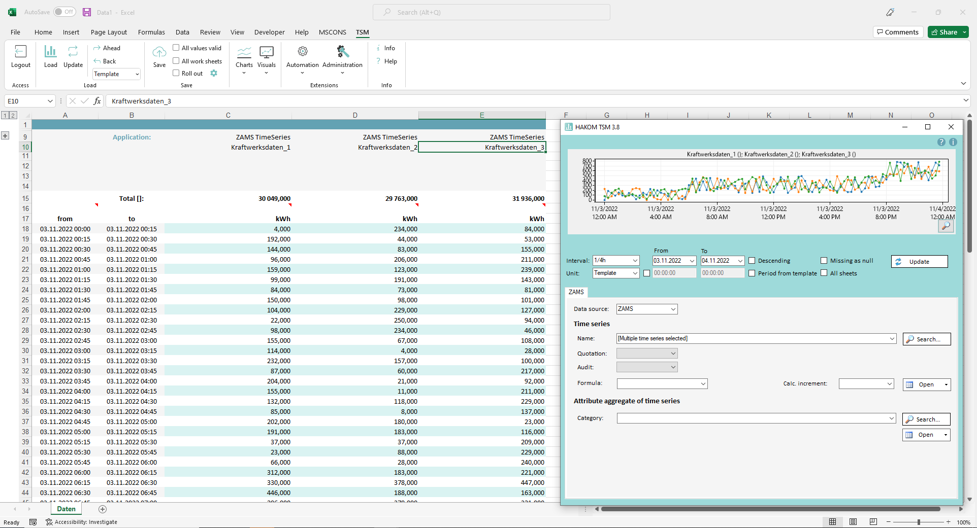
Task: Select Normal view icon in status bar
Action: pos(833,522)
